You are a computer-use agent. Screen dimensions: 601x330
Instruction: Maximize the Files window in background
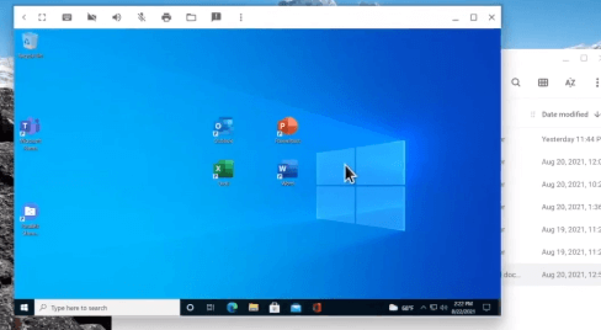(584, 58)
